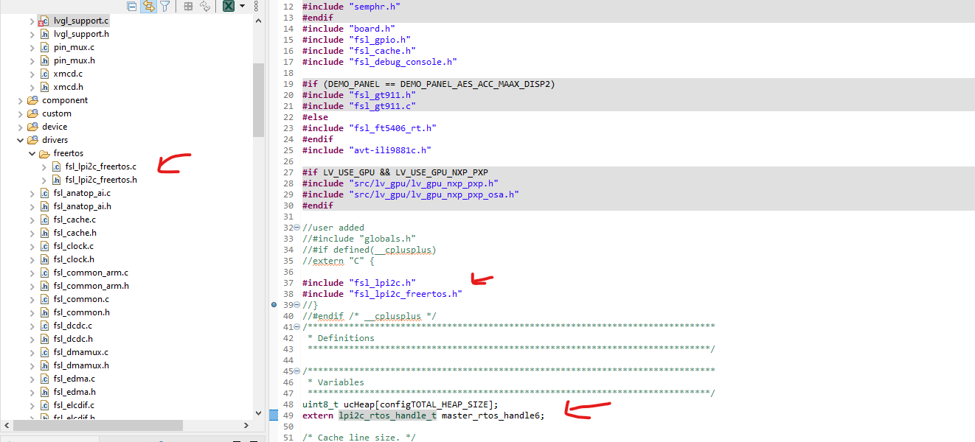This screenshot has height=442, width=975.
Task: Expand lvgl_support.c tree node
Action: point(32,21)
